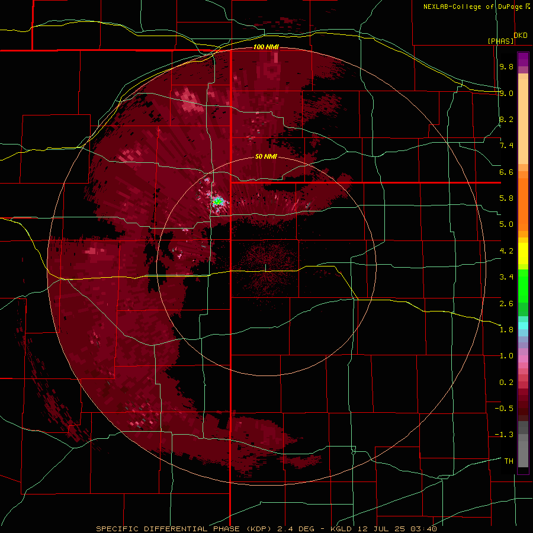Click the 5.0 color scale value
This screenshot has width=533, height=533.
click(x=506, y=224)
